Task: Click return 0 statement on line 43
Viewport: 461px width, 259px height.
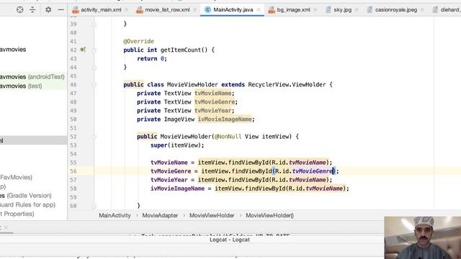Action: pyautogui.click(x=152, y=58)
